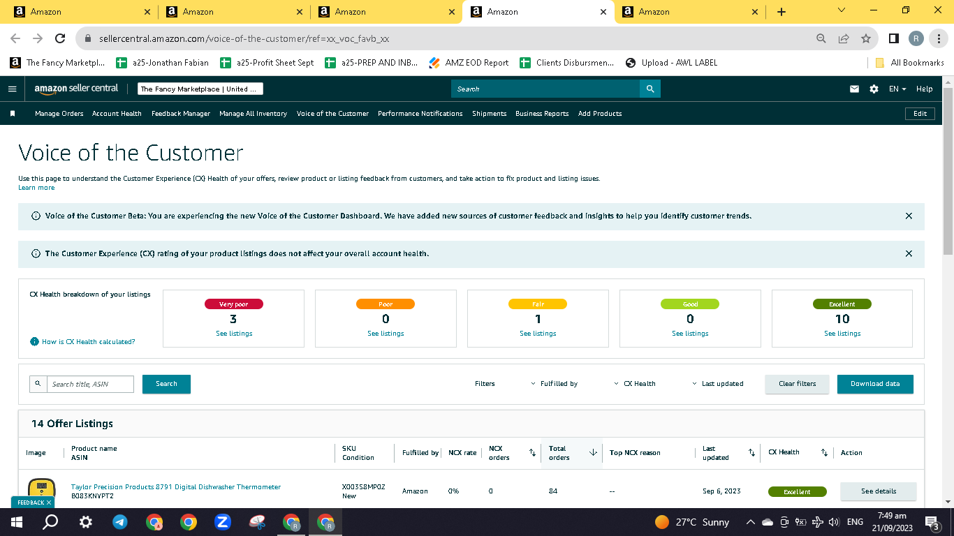Sort by NCX orders column arrows
The width and height of the screenshot is (954, 536).
[x=532, y=453]
